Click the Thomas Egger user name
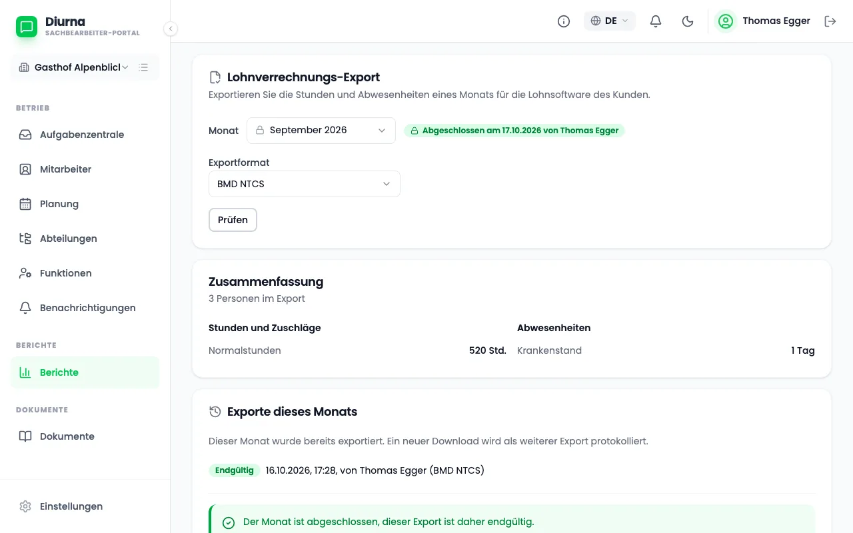This screenshot has height=533, width=853. pos(776,21)
